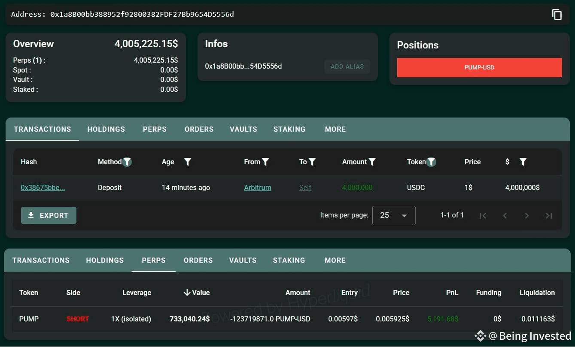
Task: Open the Token column filter icon
Action: coord(431,162)
